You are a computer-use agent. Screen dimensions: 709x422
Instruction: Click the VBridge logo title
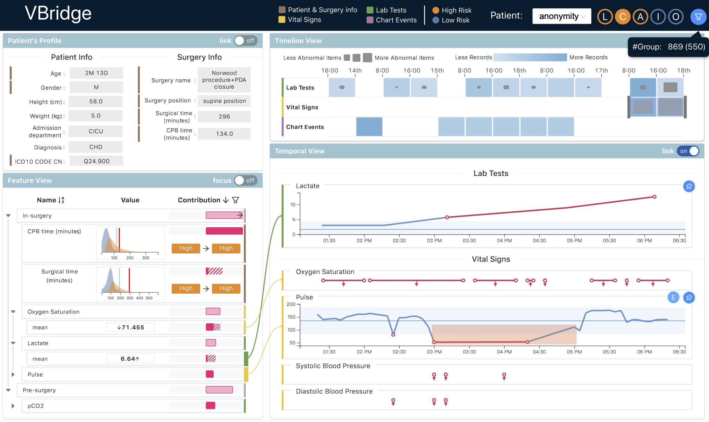[x=58, y=14]
